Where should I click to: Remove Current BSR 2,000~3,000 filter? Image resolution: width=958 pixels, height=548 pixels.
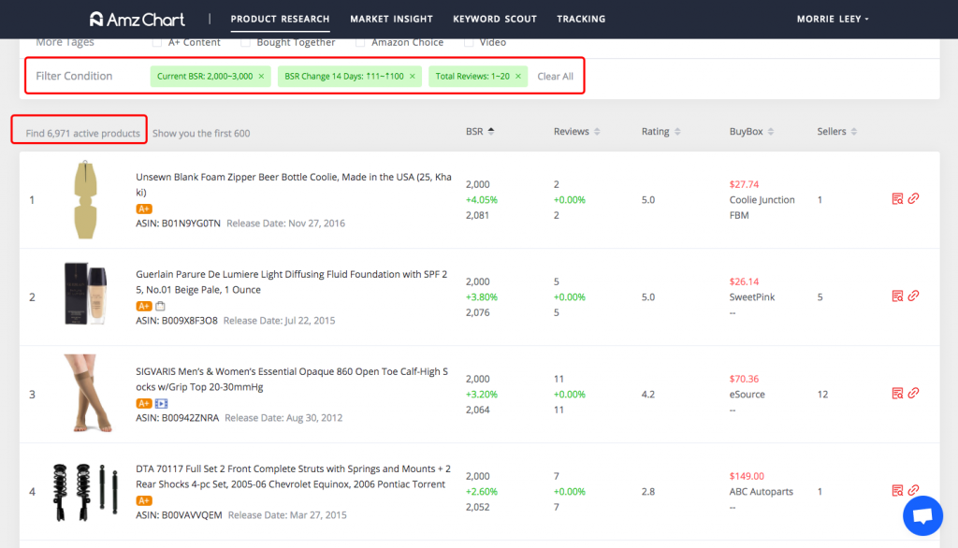tap(262, 77)
